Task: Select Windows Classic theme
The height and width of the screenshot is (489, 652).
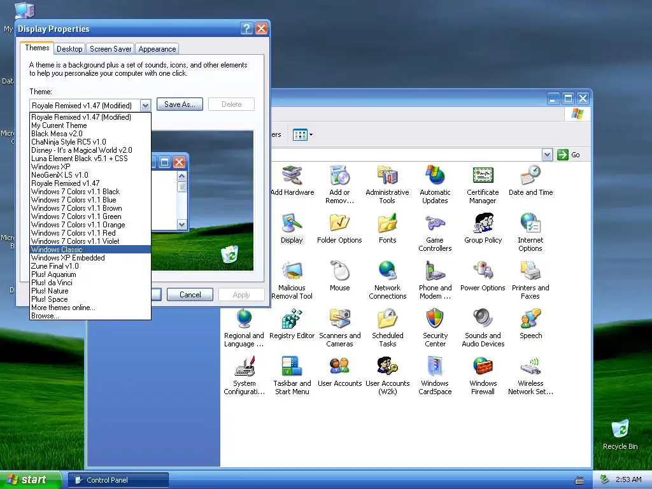Action: point(90,250)
